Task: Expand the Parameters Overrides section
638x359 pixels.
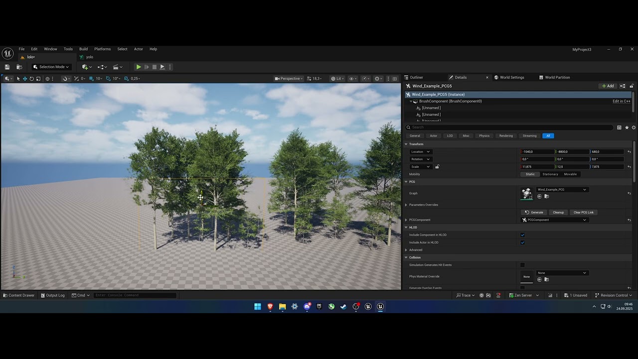Action: [x=406, y=205]
